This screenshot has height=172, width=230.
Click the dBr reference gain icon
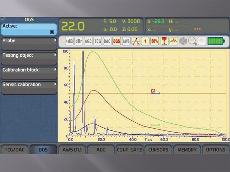click(78, 41)
